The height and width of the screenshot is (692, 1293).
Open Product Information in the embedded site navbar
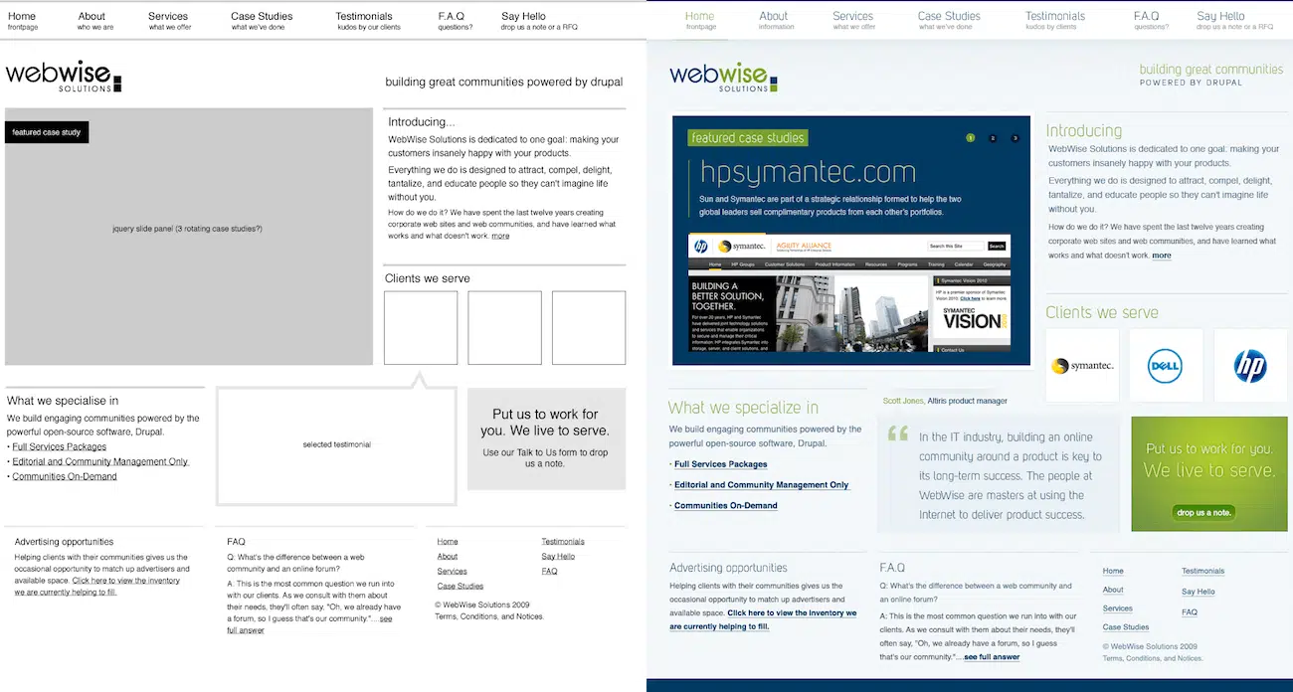pyautogui.click(x=834, y=264)
